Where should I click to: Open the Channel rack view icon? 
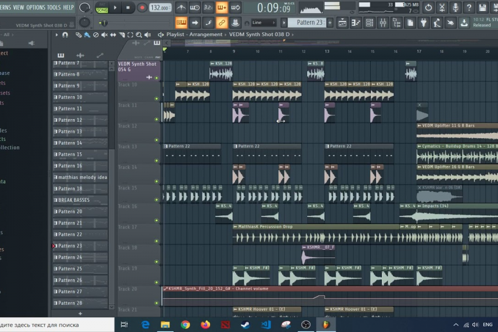(x=370, y=23)
